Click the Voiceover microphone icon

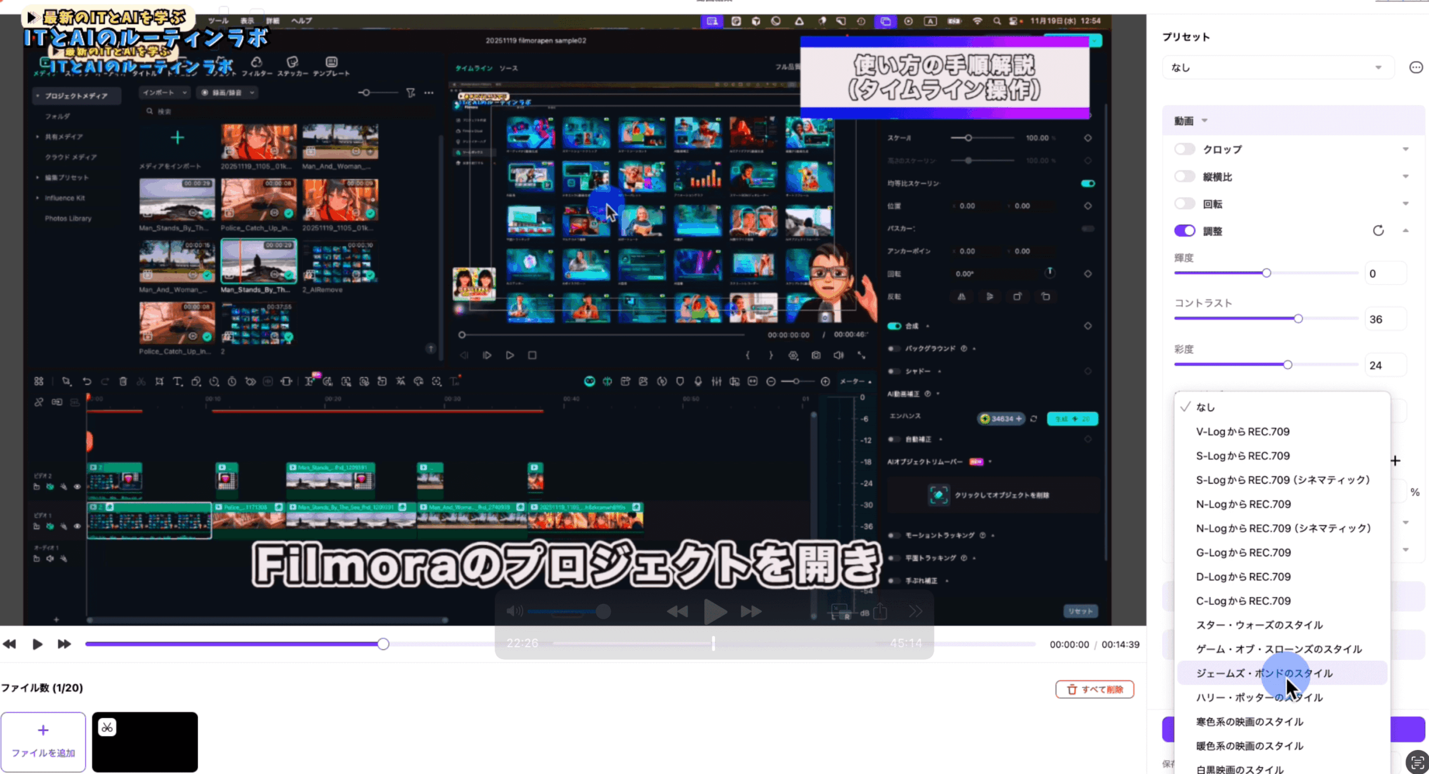coord(698,382)
